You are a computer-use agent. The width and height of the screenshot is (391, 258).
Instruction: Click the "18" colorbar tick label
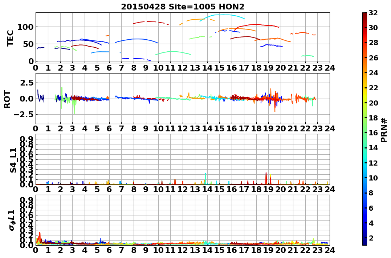tap(373, 118)
